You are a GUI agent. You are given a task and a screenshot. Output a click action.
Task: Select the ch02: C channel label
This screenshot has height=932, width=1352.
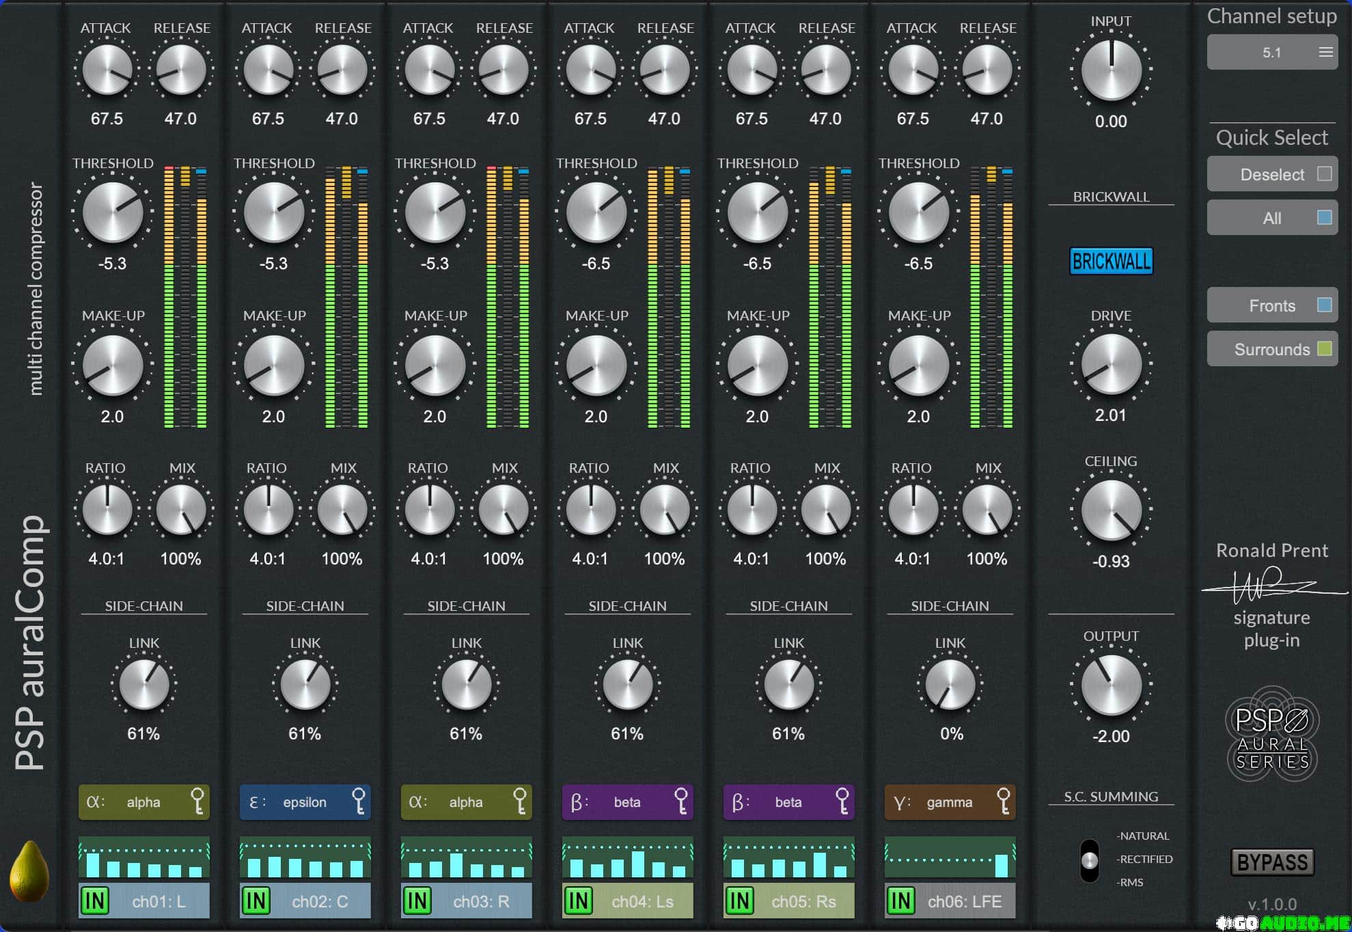point(320,901)
